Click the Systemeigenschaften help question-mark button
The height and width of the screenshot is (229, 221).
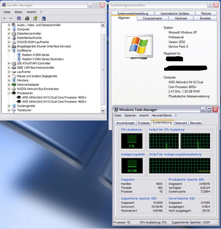[210, 5]
